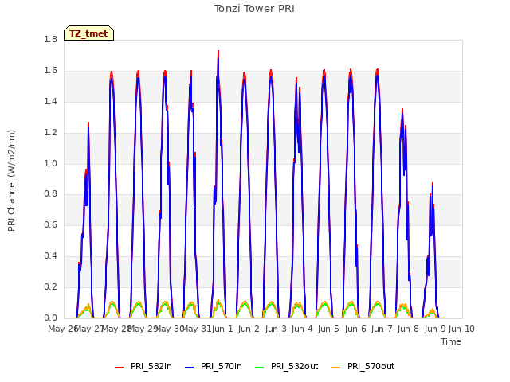
Task: Click the 0.6 y-axis tick label
Action: click(x=50, y=224)
